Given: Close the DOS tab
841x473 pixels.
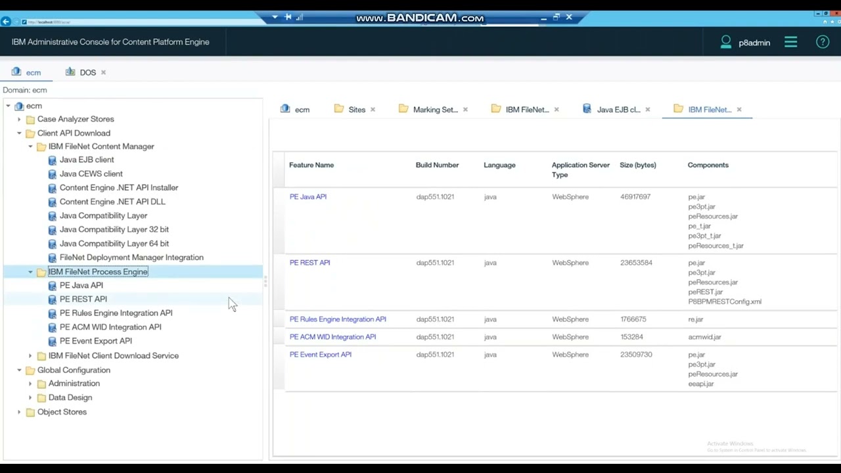Looking at the screenshot, I should tap(103, 72).
